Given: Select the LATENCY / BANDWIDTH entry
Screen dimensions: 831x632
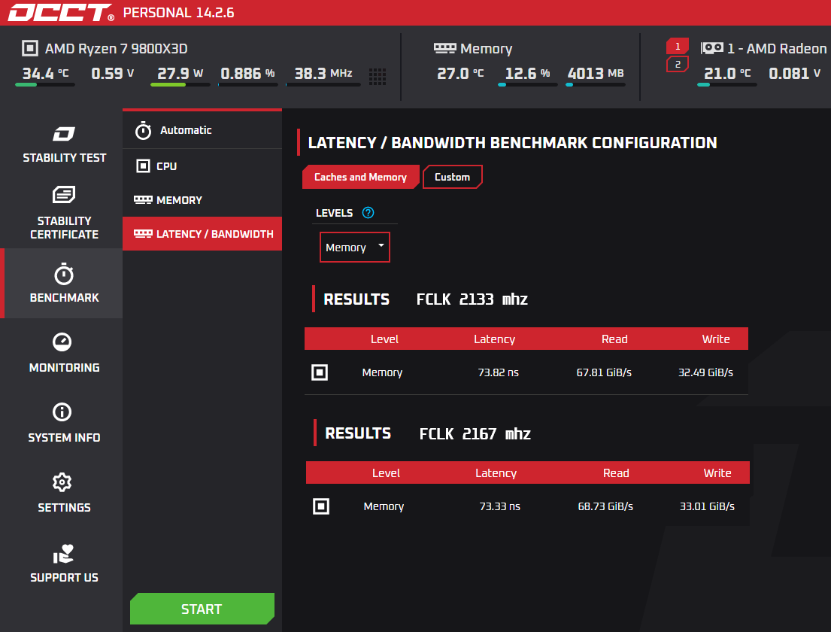Looking at the screenshot, I should (202, 234).
